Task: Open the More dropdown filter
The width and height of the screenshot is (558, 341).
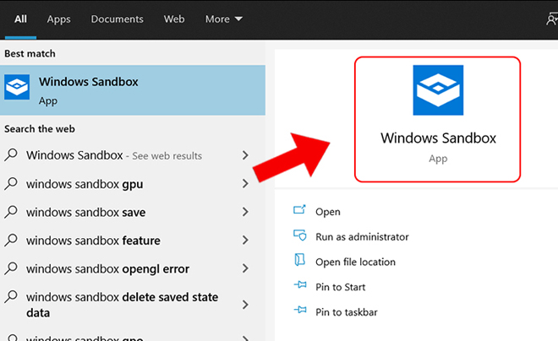Action: 224,19
